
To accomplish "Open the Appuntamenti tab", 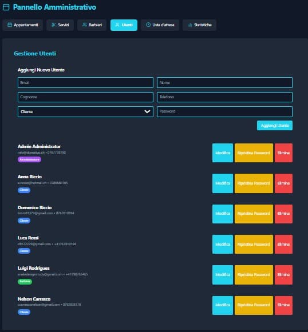I will pyautogui.click(x=23, y=25).
